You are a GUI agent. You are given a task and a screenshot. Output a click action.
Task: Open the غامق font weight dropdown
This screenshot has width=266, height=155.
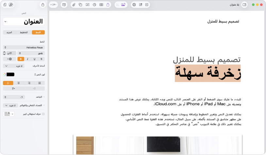coord(31,53)
